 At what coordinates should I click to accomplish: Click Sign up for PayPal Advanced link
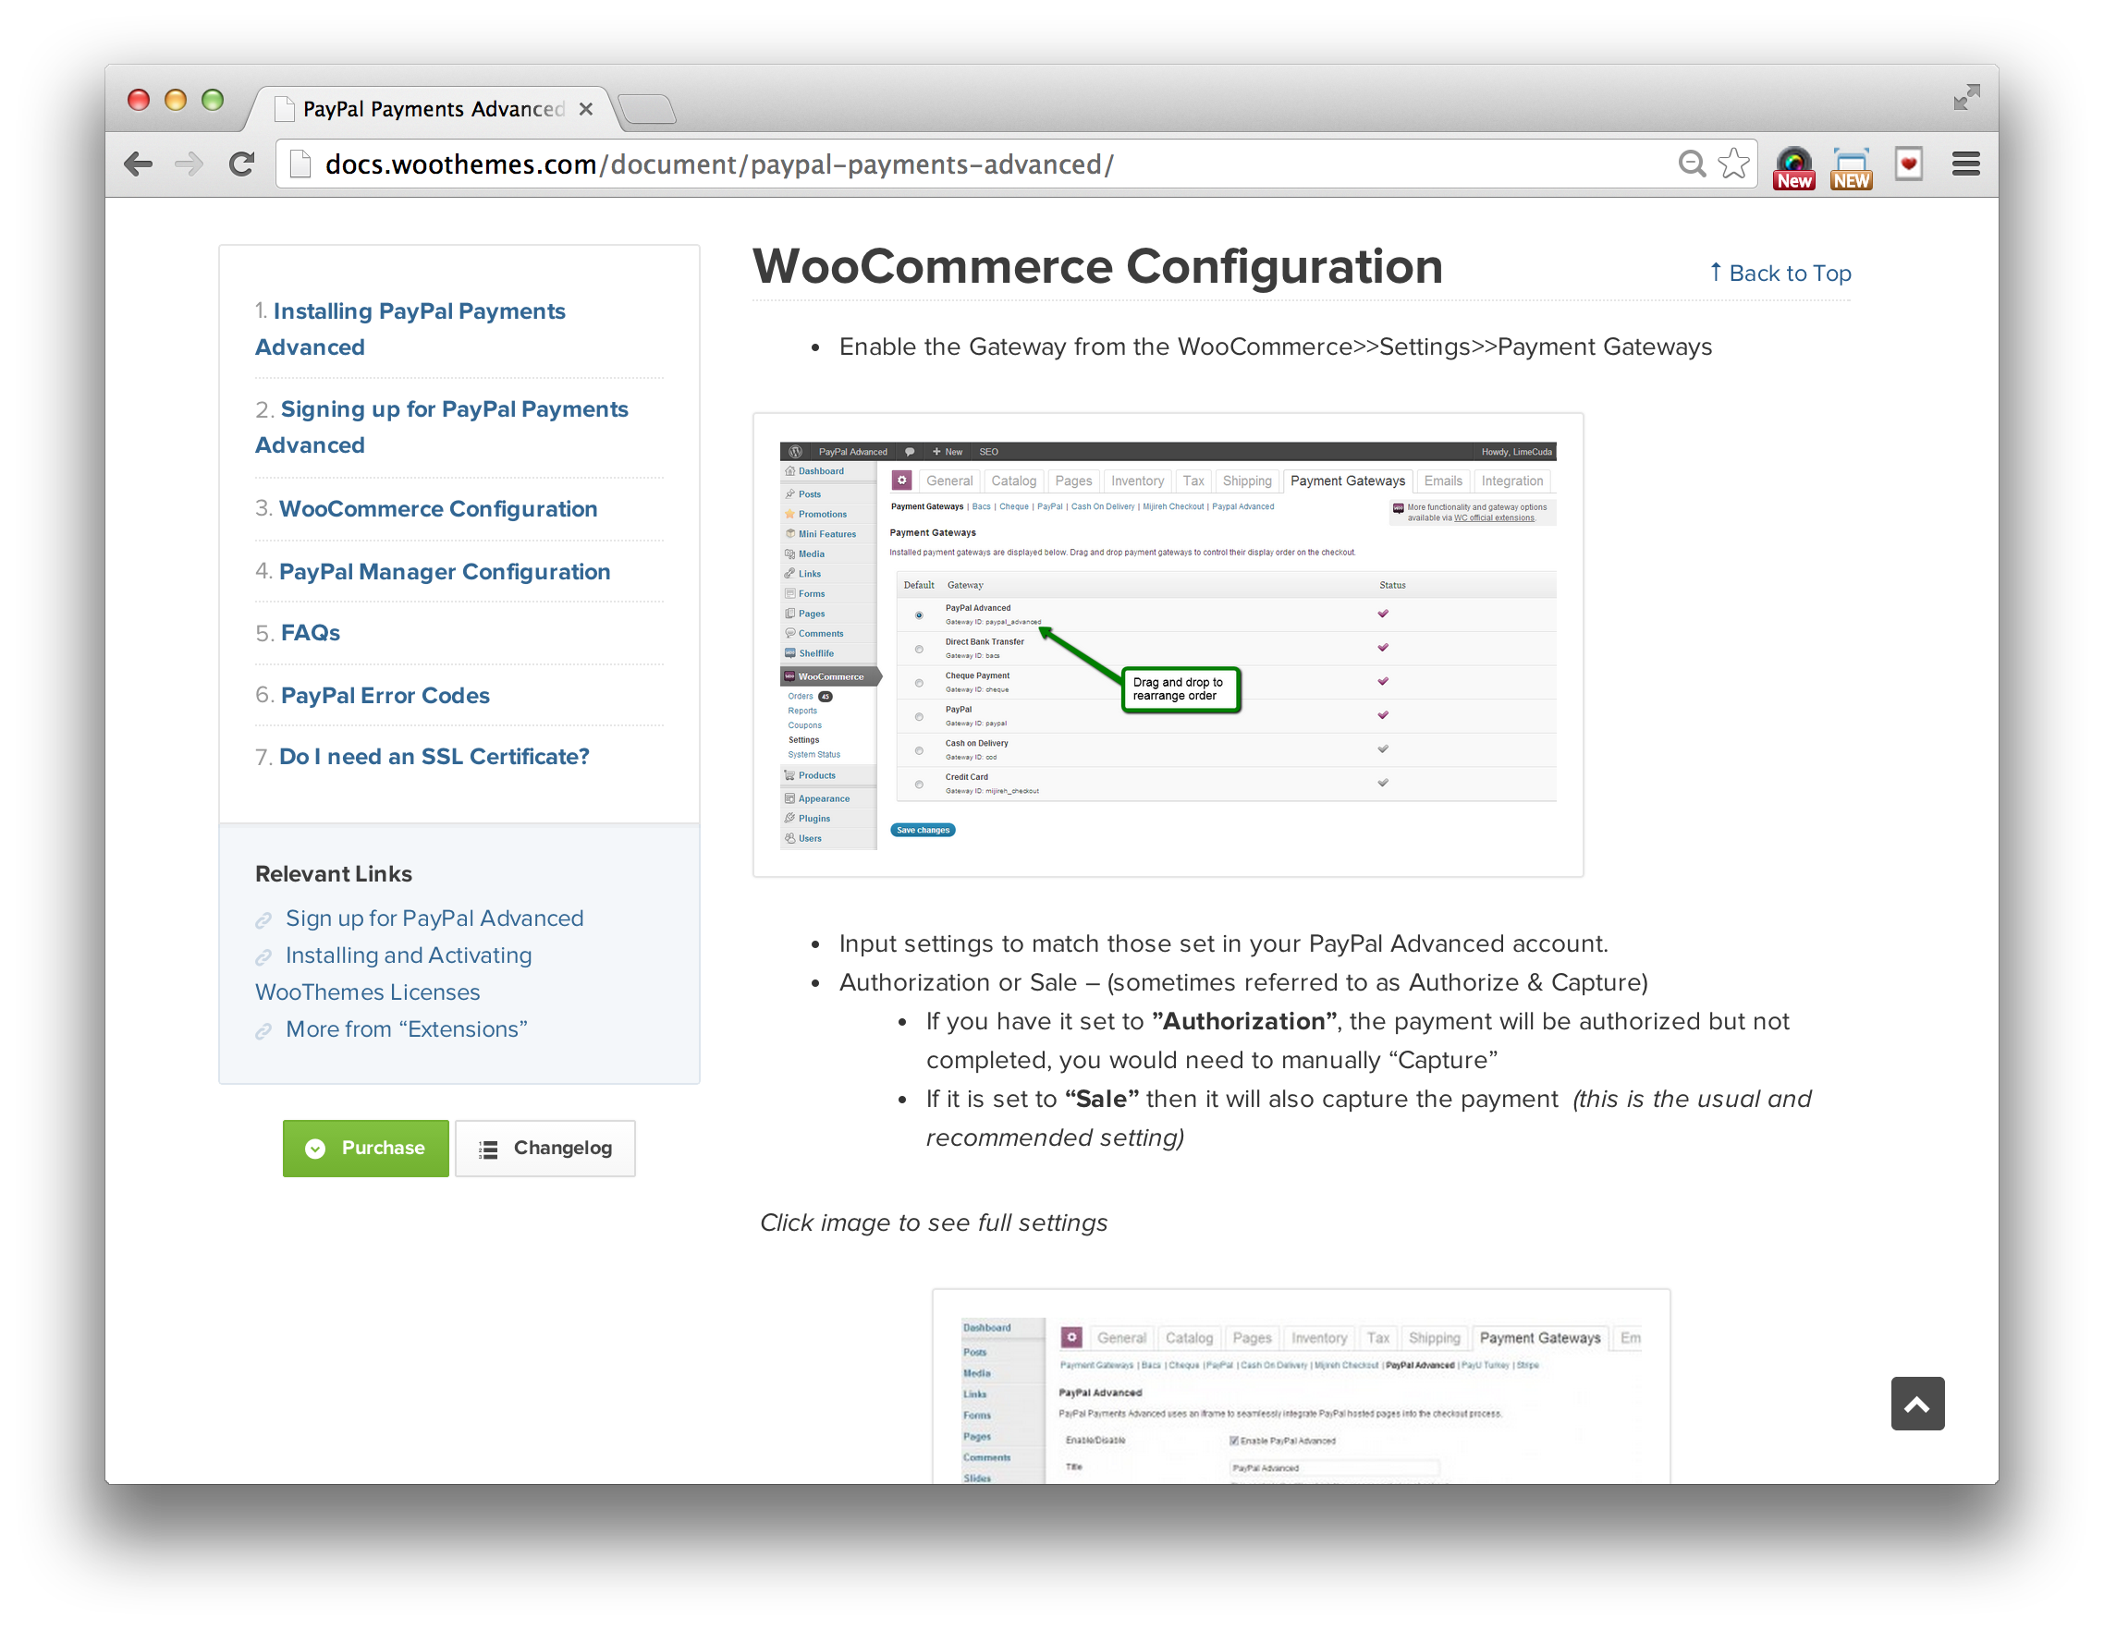[x=434, y=918]
